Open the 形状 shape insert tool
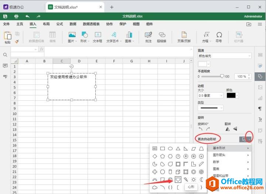Screen dimensions: 266x194 85,37
